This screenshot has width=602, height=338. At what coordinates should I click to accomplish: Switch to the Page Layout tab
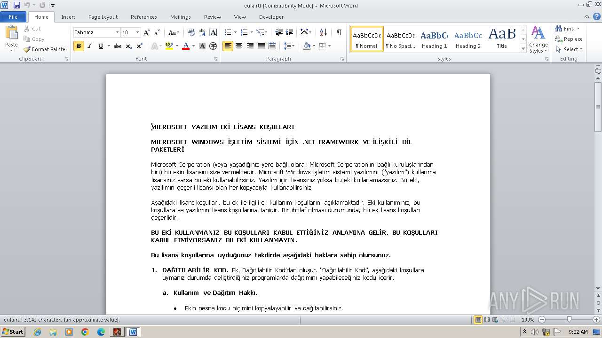pyautogui.click(x=103, y=17)
